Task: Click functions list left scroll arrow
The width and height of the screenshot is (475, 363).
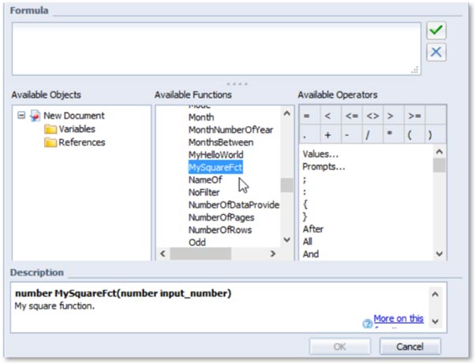Action: tap(163, 254)
